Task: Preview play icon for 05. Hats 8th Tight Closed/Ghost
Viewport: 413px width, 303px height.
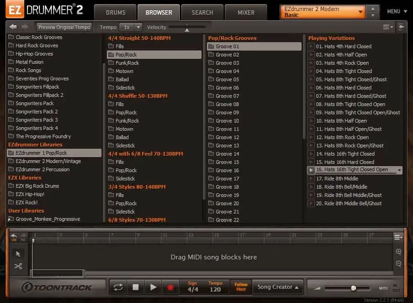Action: 311,79
